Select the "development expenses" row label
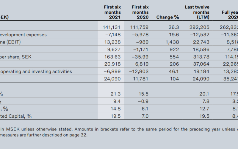Screen dimensions: 238x149 [x=23, y=35]
